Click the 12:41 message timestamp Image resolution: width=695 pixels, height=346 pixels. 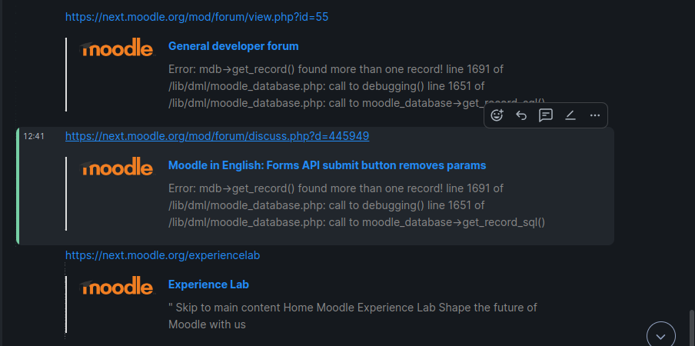(x=34, y=136)
